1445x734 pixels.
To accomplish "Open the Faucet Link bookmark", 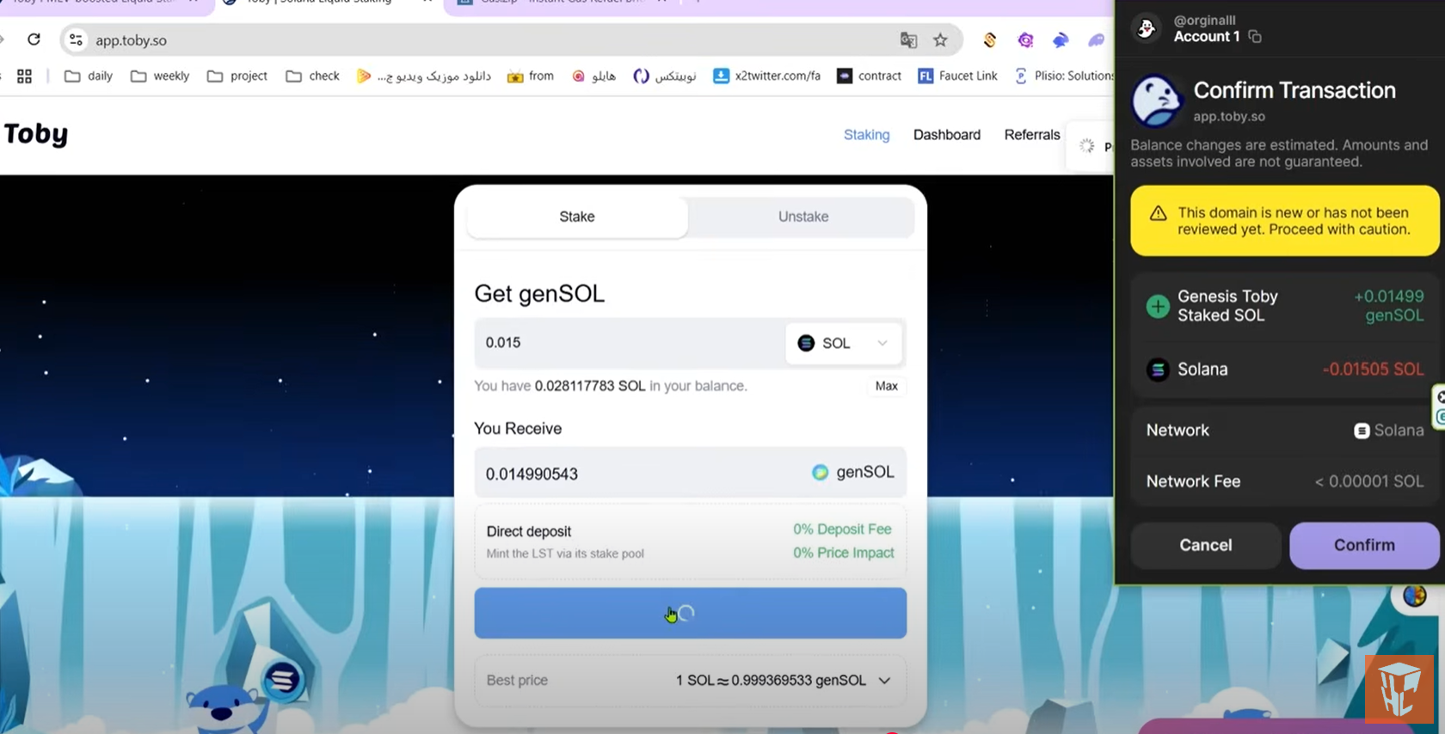I will click(x=957, y=76).
